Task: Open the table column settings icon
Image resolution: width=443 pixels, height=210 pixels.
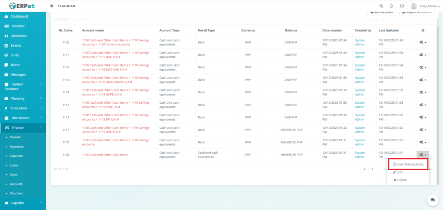Action: click(x=423, y=30)
